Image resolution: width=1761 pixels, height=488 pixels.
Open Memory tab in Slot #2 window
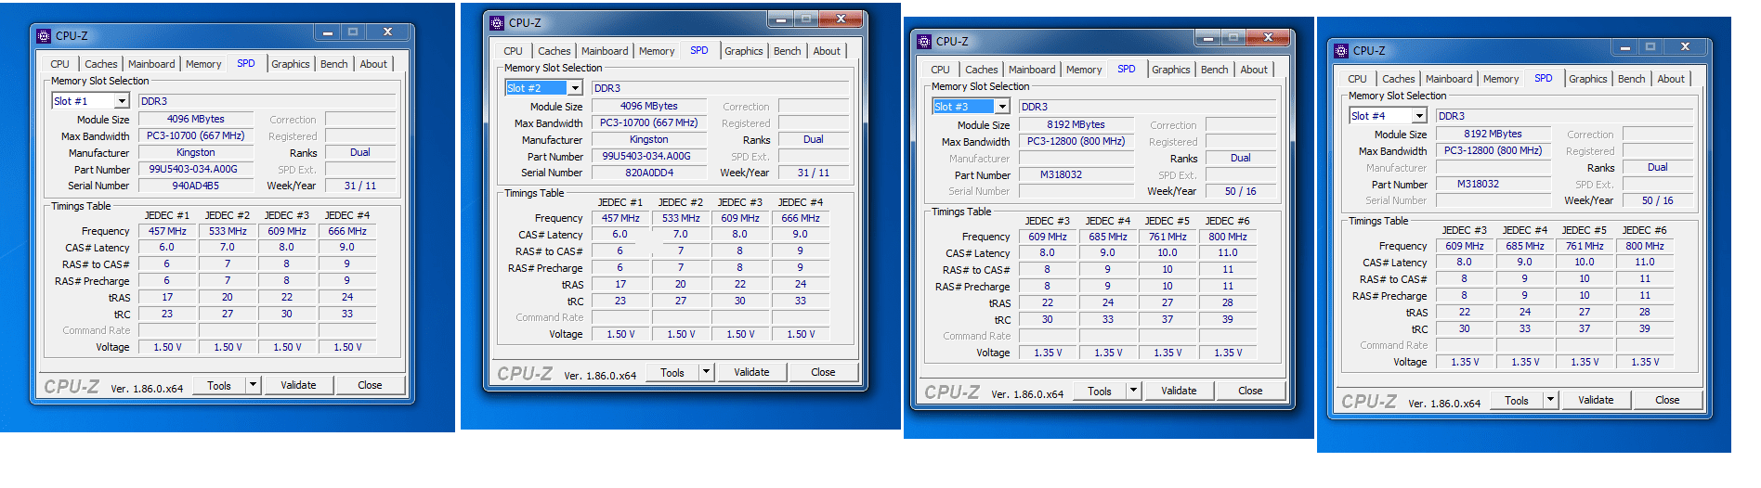tap(657, 51)
